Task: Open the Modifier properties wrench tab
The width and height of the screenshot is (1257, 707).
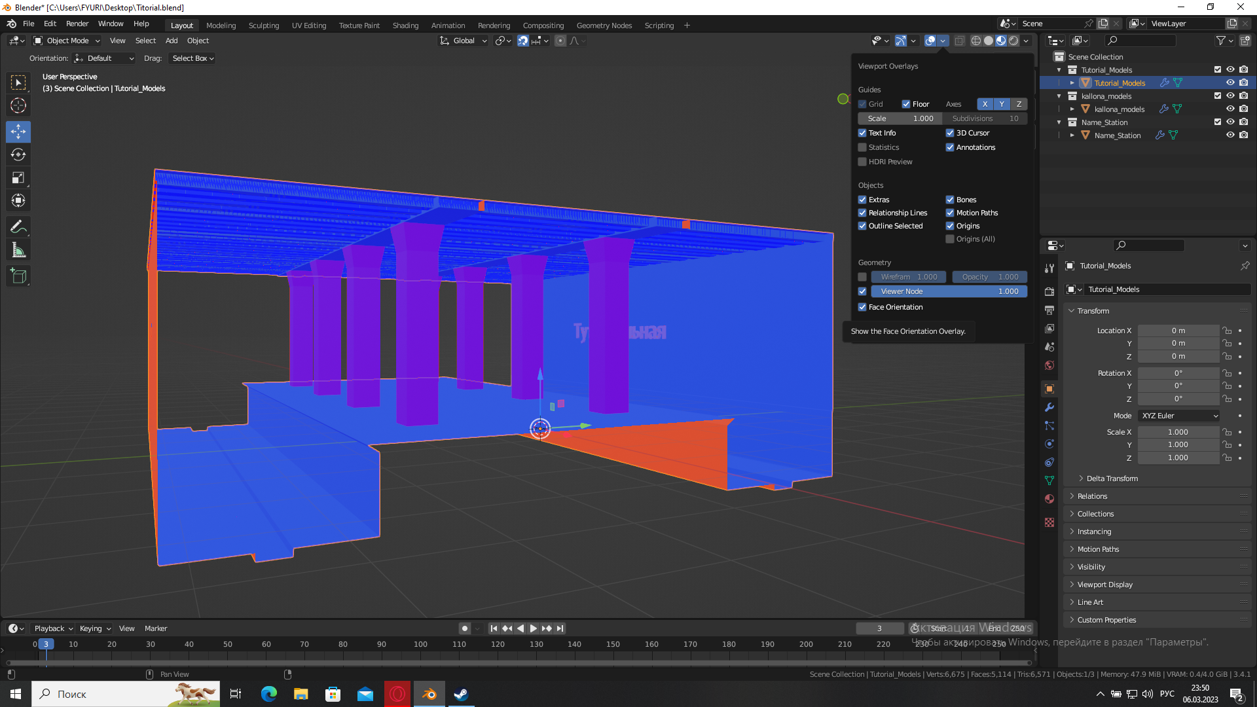Action: (1049, 407)
